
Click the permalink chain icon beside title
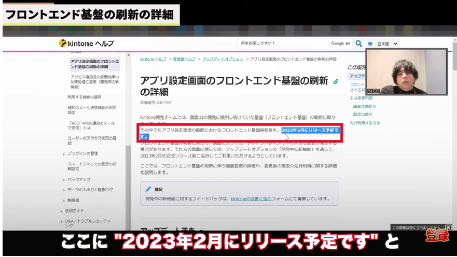click(336, 82)
